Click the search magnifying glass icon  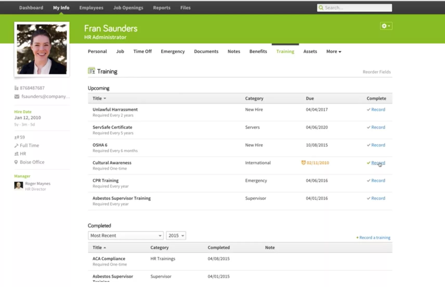point(321,8)
